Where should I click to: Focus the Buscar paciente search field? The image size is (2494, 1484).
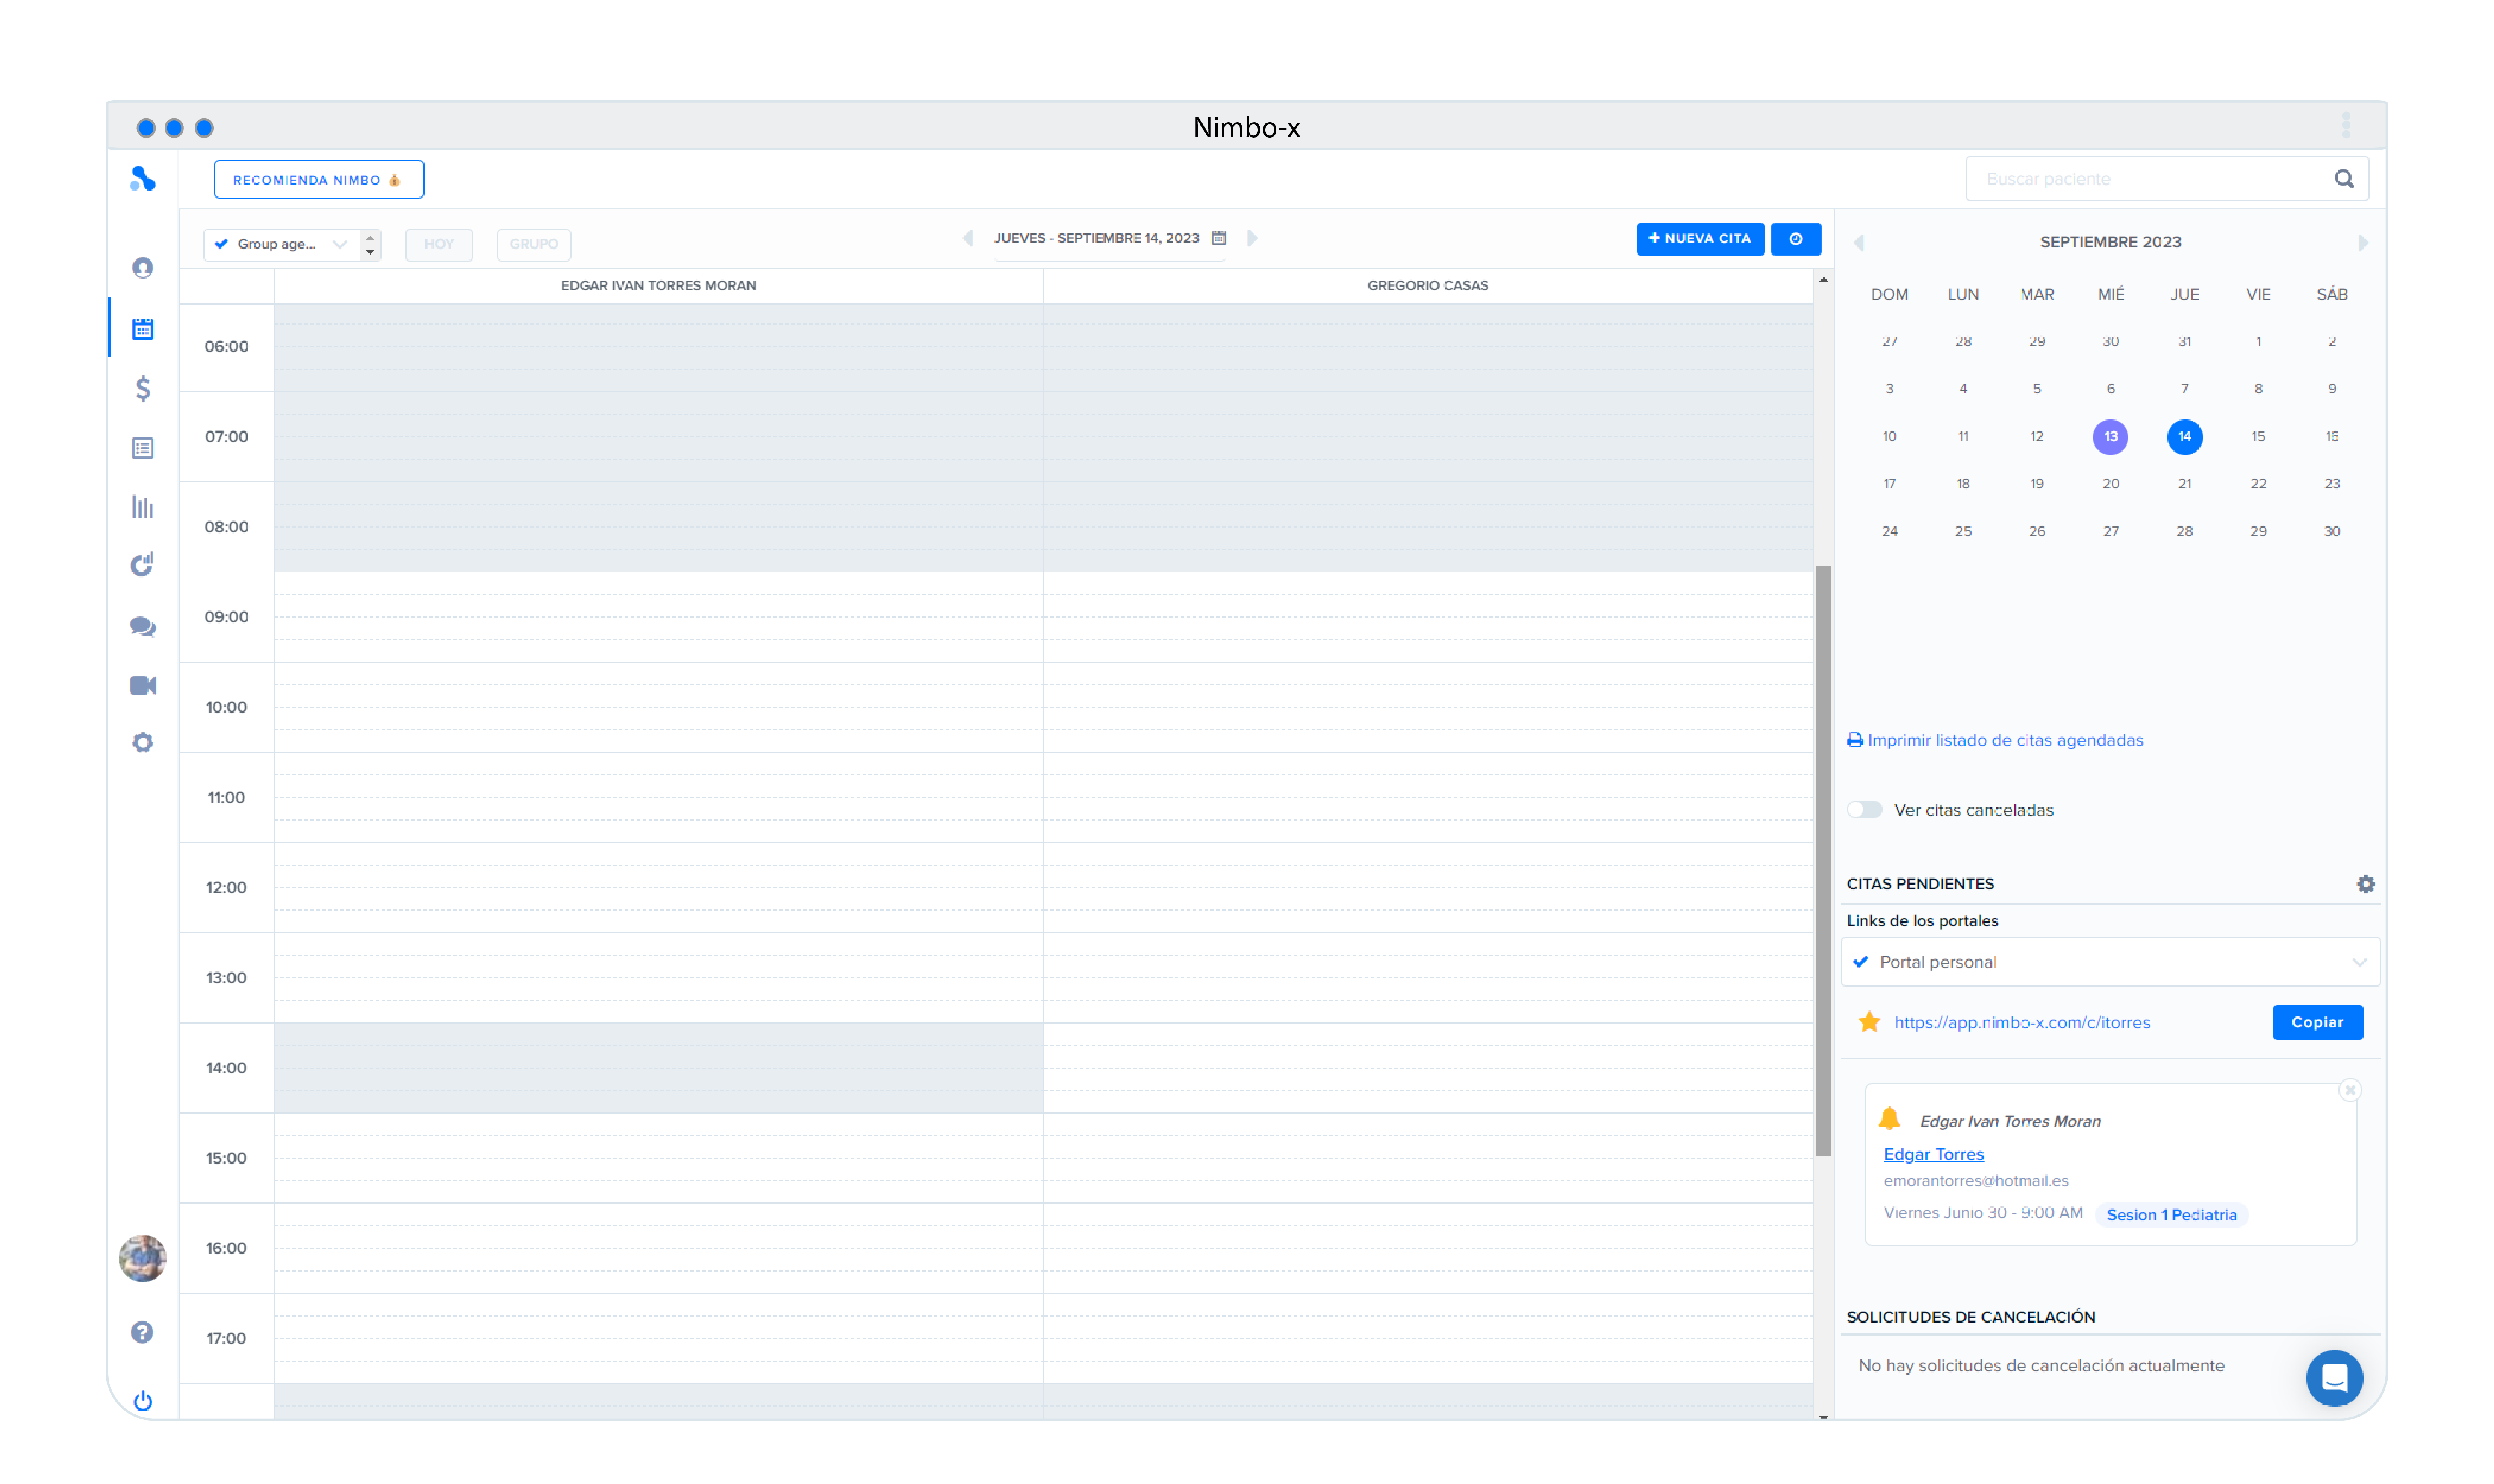[x=2167, y=179]
